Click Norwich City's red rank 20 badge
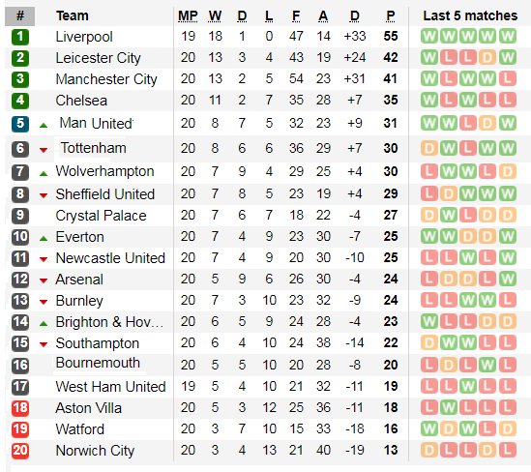This screenshot has width=531, height=472. 20,451
